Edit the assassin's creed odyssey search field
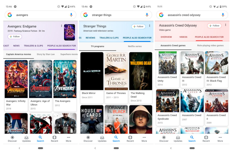This screenshot has height=152, width=232. point(192,15)
